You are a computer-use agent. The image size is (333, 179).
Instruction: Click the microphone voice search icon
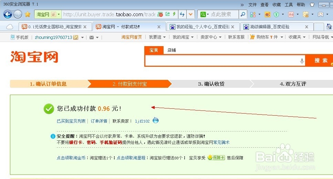coord(302,61)
